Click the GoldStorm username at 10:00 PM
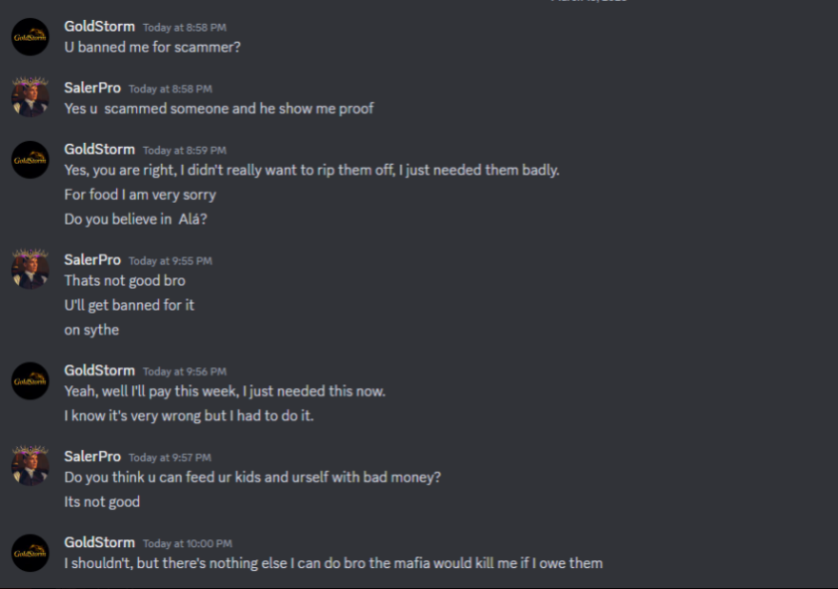 99,542
